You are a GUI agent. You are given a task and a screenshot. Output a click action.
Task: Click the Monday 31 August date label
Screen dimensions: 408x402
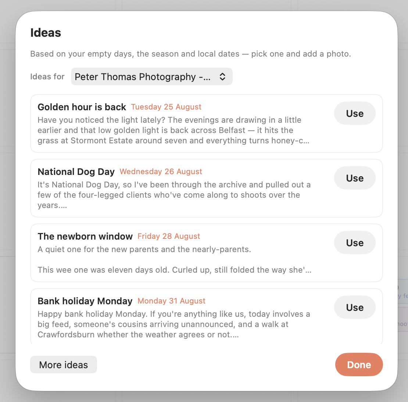(172, 301)
